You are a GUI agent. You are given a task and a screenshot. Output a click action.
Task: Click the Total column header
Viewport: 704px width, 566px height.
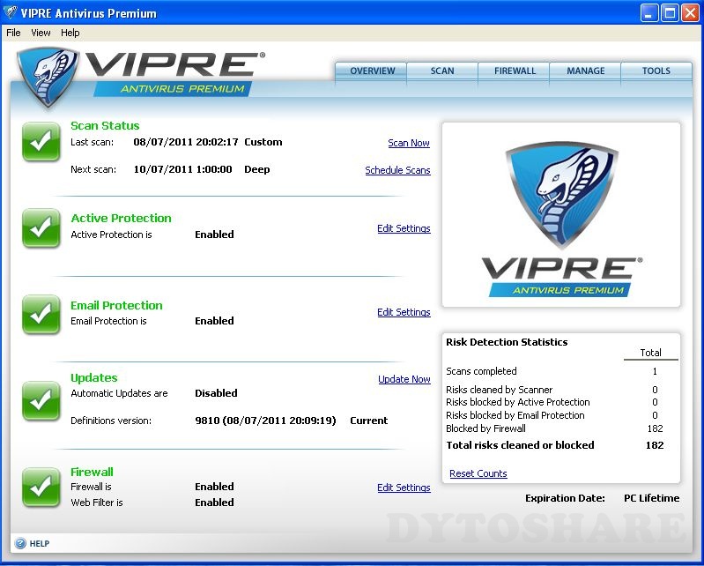point(650,353)
